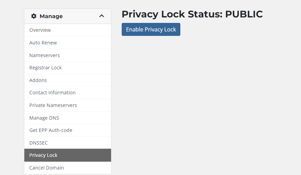Open Manage DNS page
Viewport: 301px width, 175px height.
coord(68,118)
